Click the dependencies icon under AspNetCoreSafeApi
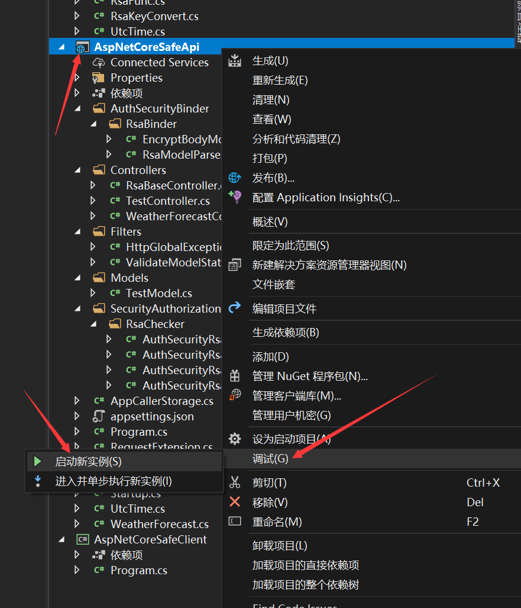Screen dimensions: 521x608 tap(99, 93)
